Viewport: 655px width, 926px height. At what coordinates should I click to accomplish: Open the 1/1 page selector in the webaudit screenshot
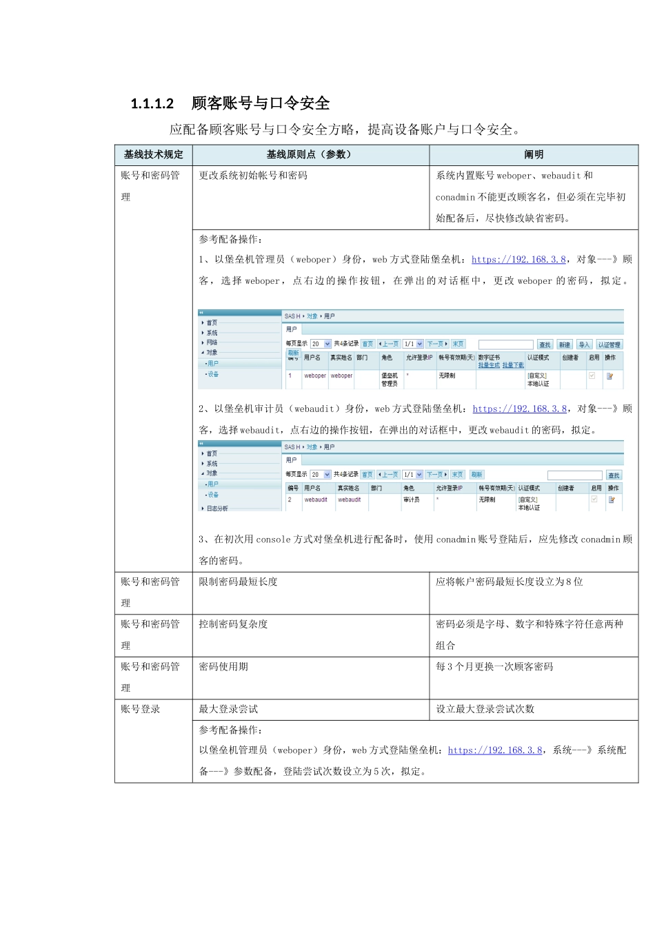tap(414, 475)
